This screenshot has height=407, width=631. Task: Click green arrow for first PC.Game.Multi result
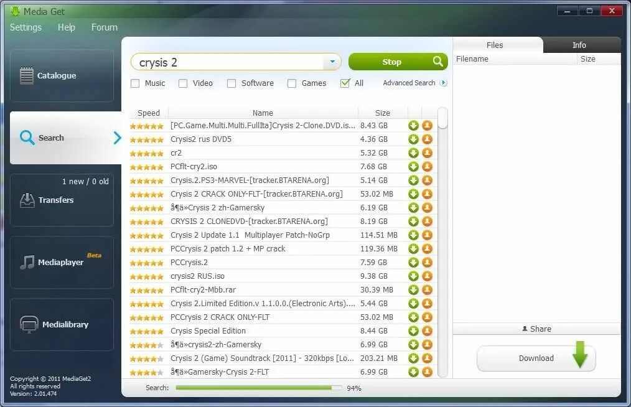413,126
